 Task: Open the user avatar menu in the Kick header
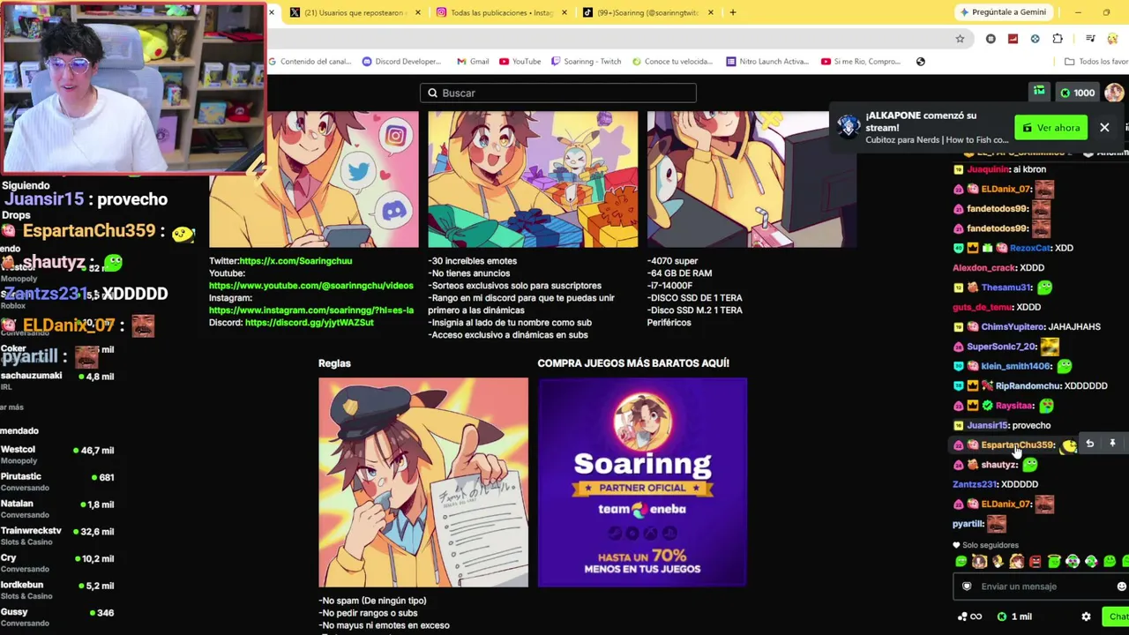tap(1114, 93)
